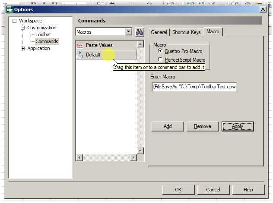This screenshot has width=273, height=203.
Task: Select the Paste Values macro icon
Action: point(80,45)
